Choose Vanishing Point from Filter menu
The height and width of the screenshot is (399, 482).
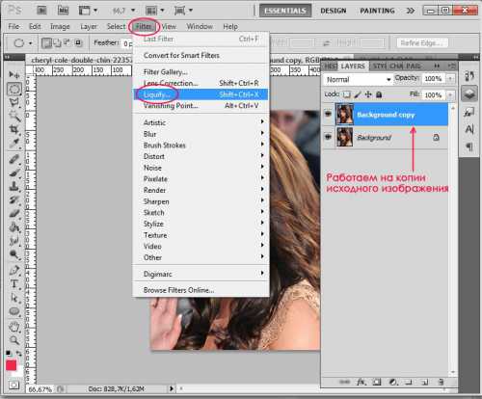[x=201, y=106]
